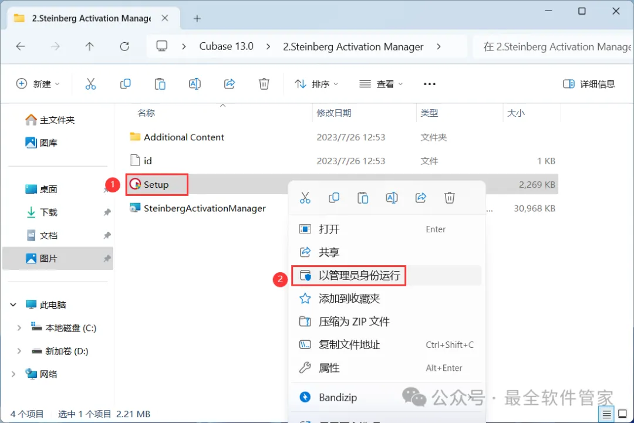Open the more options ellipsis menu
Viewport: 634px width, 423px height.
coord(429,84)
